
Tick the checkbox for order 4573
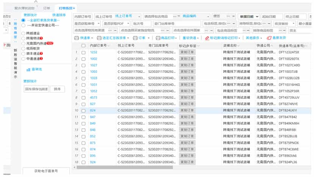pyautogui.click(x=83, y=98)
